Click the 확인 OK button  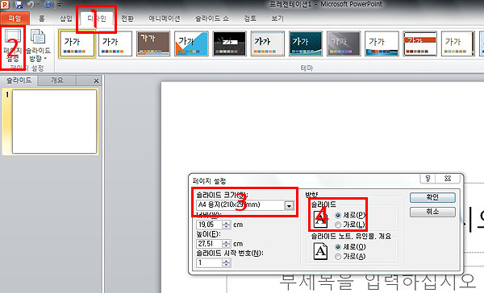(x=432, y=197)
